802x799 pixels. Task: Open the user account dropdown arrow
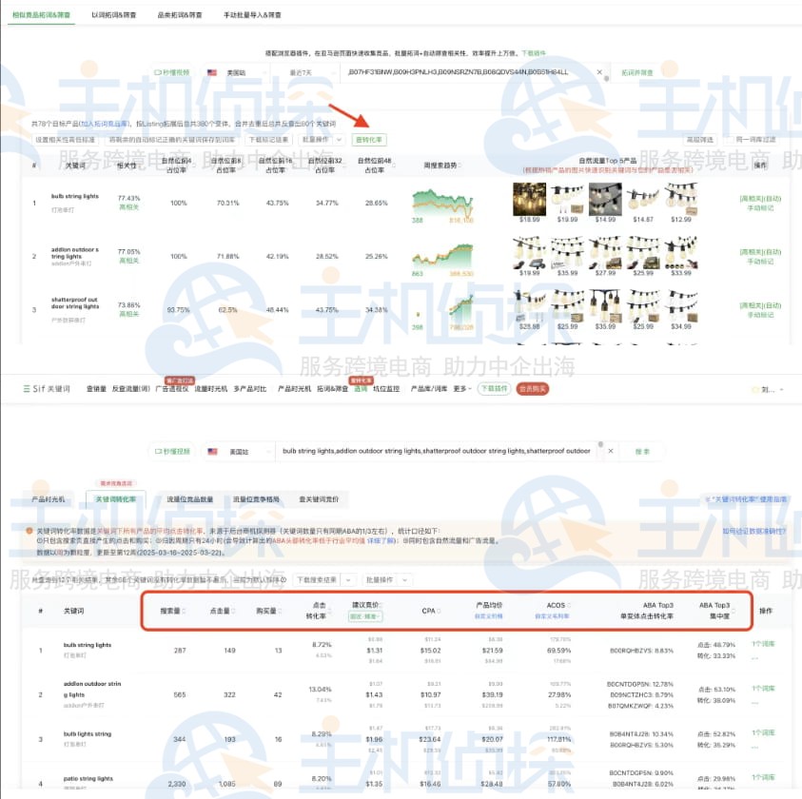[x=781, y=390]
